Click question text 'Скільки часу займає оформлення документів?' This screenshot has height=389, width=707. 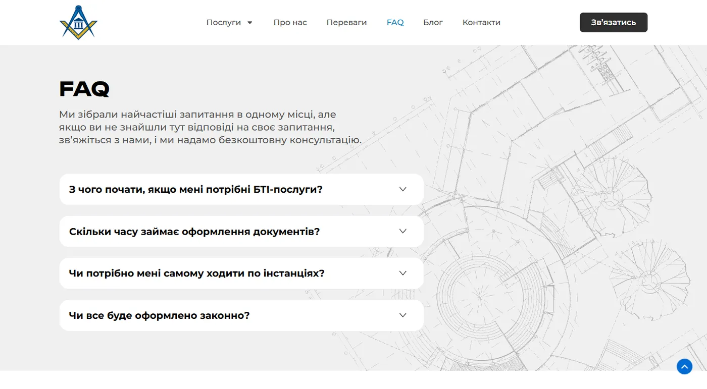[194, 232]
